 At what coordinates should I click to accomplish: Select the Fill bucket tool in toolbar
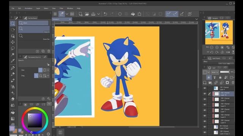pyautogui.click(x=13, y=113)
